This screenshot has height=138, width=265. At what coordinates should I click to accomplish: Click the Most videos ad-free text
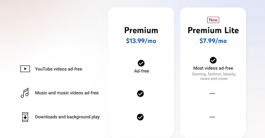click(x=213, y=68)
